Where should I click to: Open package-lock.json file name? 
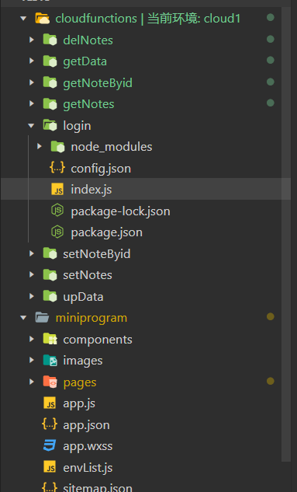point(120,211)
